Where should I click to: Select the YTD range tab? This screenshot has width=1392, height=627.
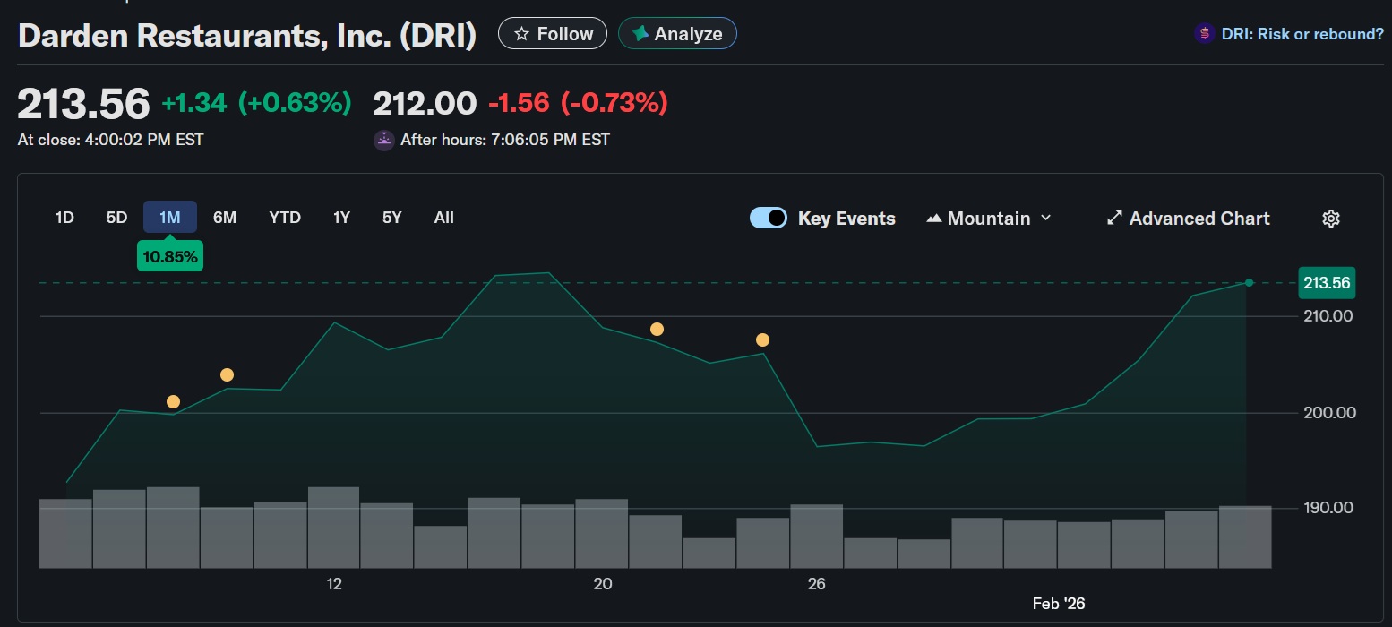[x=285, y=218]
